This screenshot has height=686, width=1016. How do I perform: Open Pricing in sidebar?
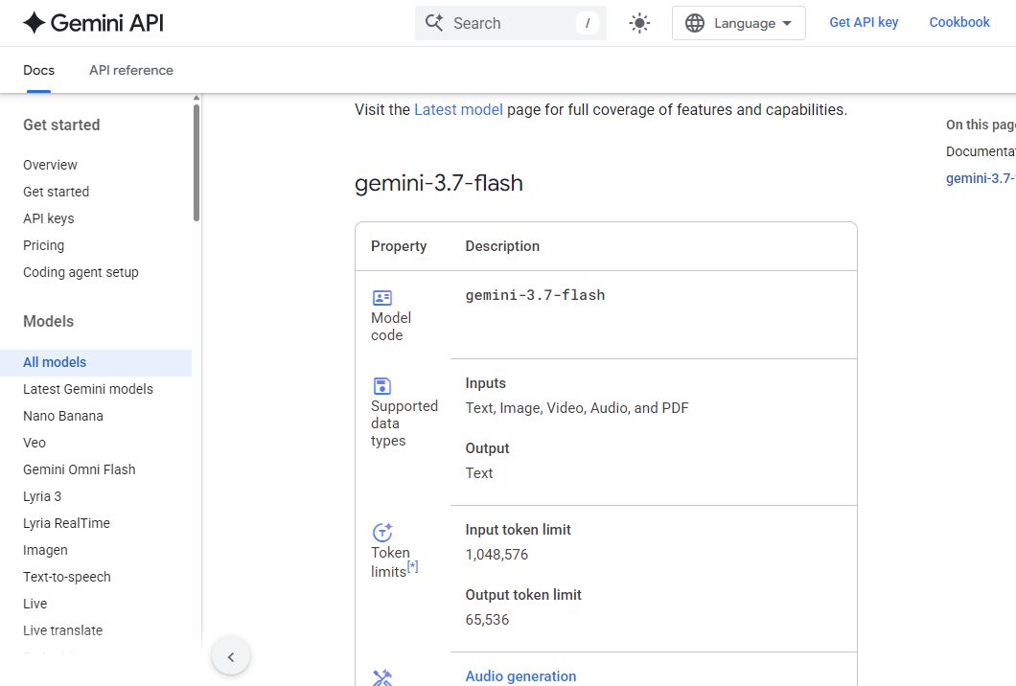43,245
